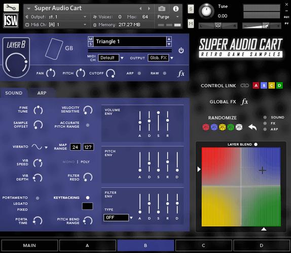Toggle the RAW switch
The height and width of the screenshot is (253, 291).
164,73
